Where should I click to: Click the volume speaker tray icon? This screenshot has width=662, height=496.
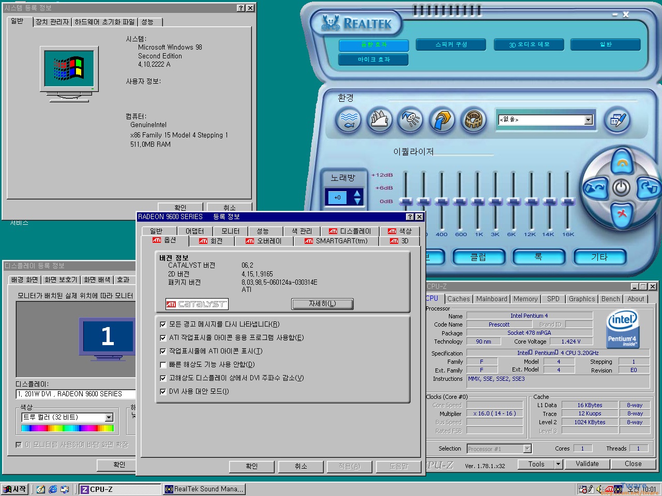pos(599,489)
